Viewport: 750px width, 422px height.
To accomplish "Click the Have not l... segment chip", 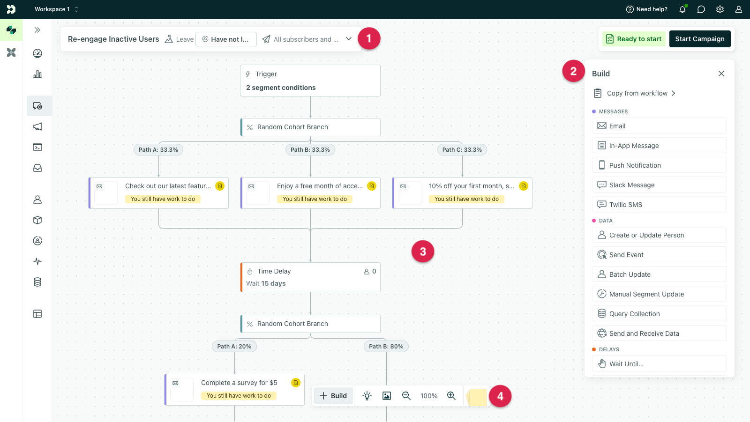I will (x=226, y=39).
